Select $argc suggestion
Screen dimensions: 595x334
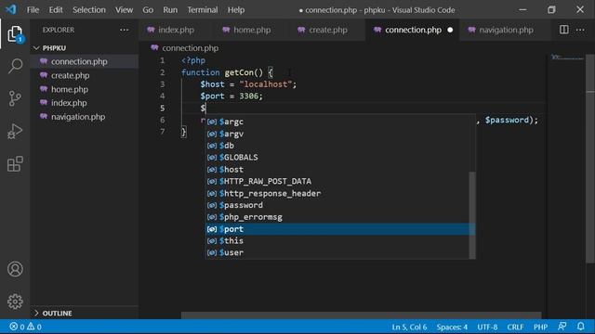pyautogui.click(x=337, y=122)
